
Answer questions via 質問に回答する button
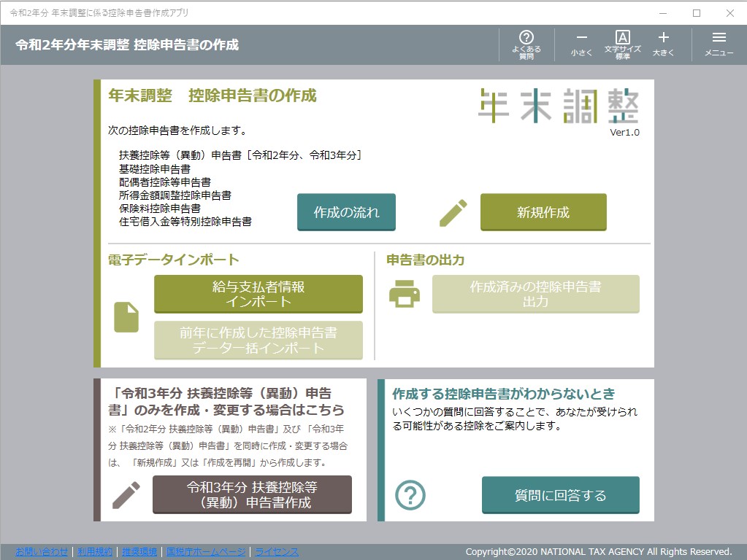(560, 494)
